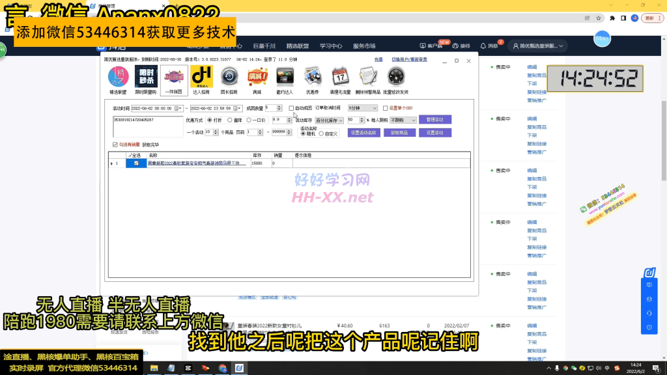Open the 批量修改发货 gauge icon
The image size is (667, 375).
[x=396, y=80]
